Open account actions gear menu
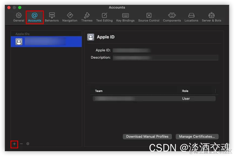This screenshot has height=156, width=234. point(28,144)
